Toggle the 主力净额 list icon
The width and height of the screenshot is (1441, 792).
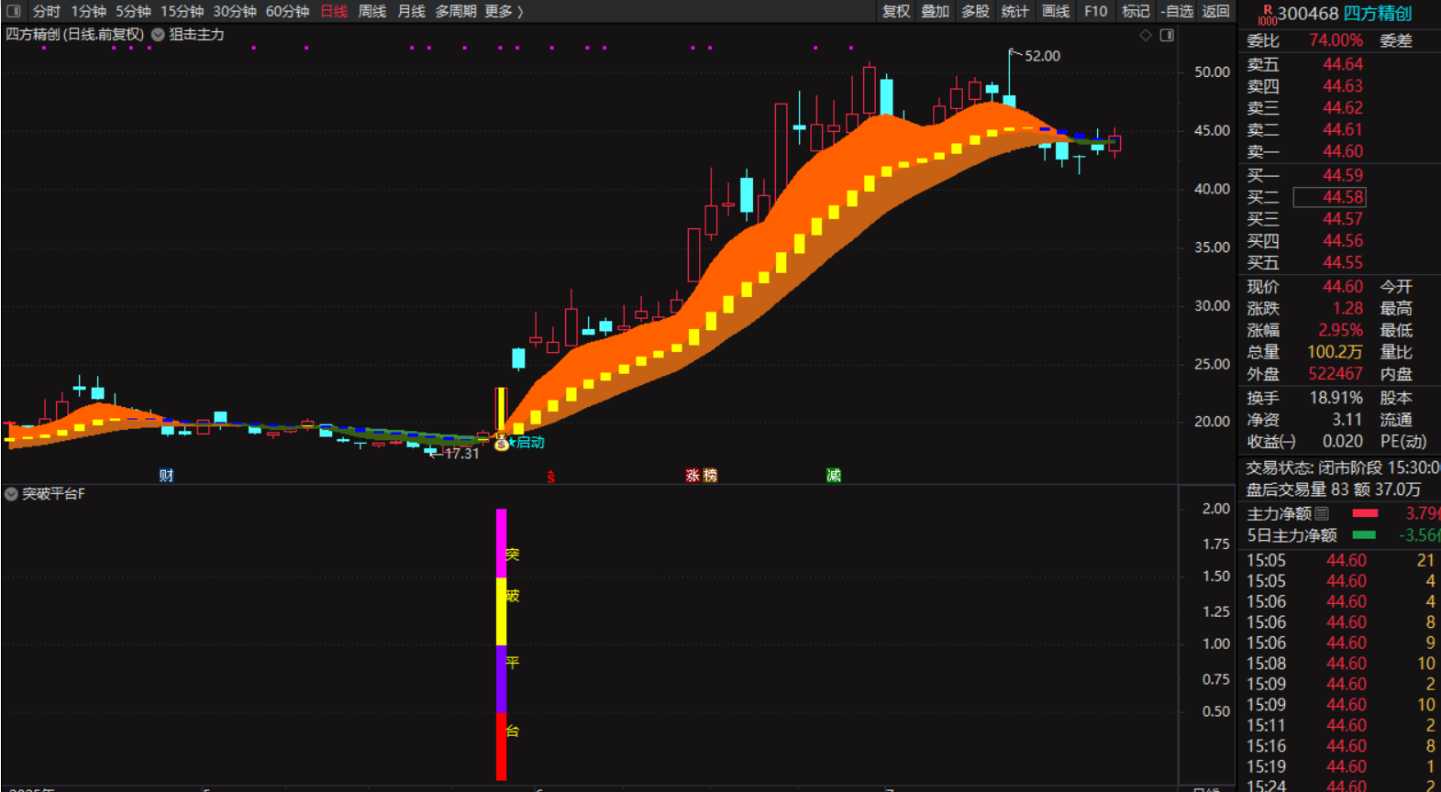click(x=1322, y=513)
